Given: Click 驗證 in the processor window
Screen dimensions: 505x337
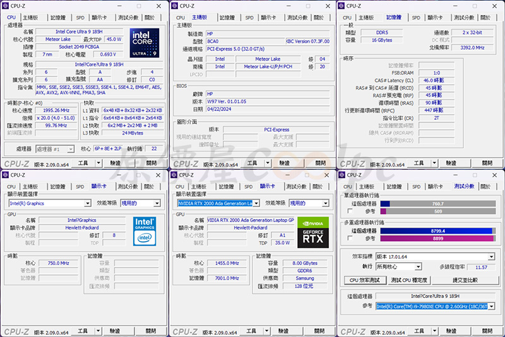Looking at the screenshot, I should click(115, 163).
